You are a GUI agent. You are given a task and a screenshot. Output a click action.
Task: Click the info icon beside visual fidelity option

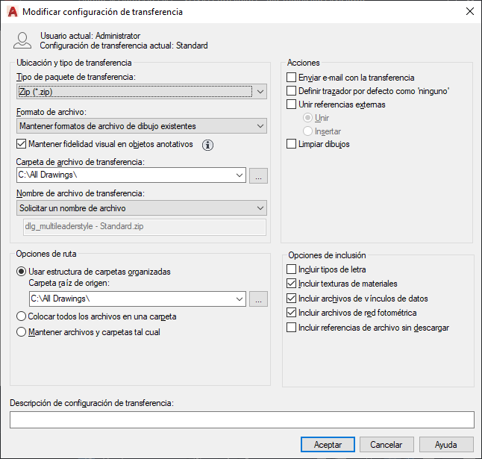(x=208, y=145)
